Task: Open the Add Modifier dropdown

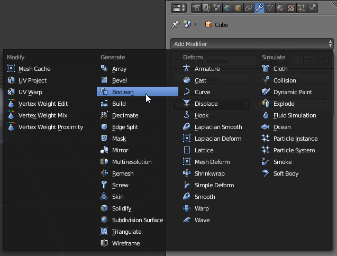Action: point(252,43)
